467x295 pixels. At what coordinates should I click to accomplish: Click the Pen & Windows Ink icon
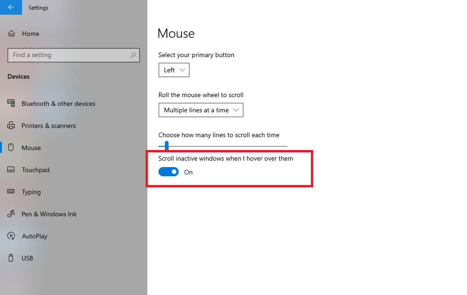coord(11,214)
